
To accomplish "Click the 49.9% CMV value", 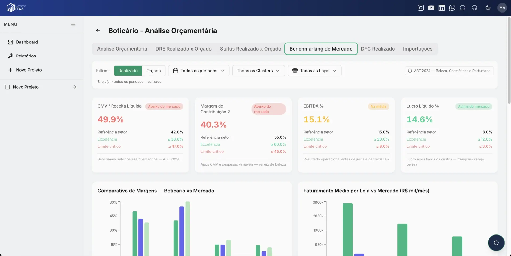I will (x=110, y=119).
